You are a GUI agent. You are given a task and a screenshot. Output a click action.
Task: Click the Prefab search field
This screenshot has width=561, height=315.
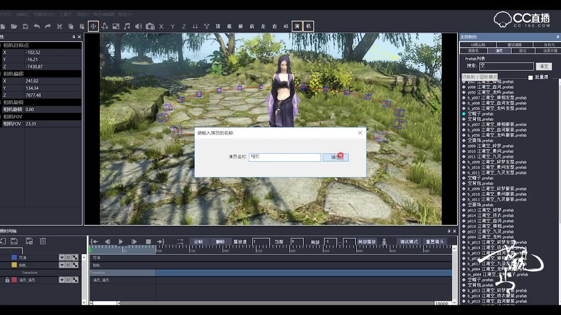(x=506, y=66)
